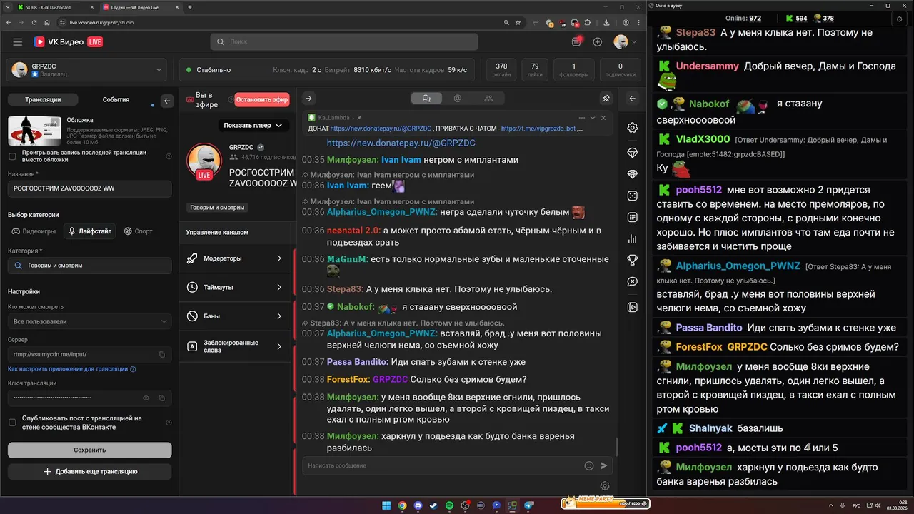The height and width of the screenshot is (514, 914).
Task: Click the pin icon above chat
Action: tap(606, 99)
